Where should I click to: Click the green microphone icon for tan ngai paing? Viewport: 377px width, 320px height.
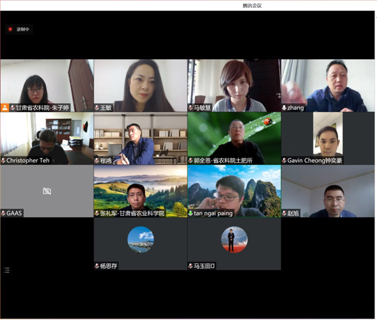pyautogui.click(x=191, y=213)
